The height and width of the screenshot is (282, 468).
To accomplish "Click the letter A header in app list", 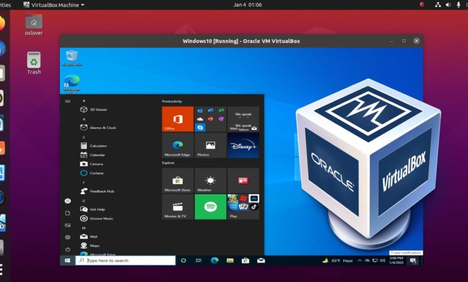I will 84,119.
